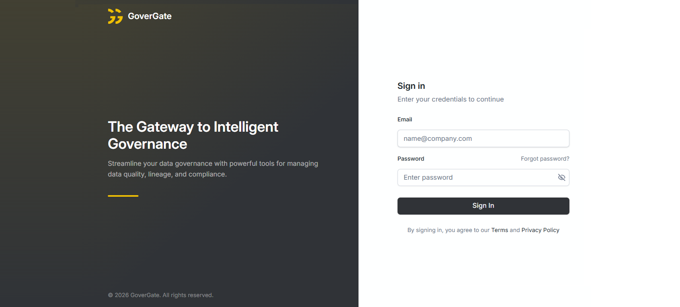Open the Terms link
The width and height of the screenshot is (680, 307).
(x=499, y=230)
